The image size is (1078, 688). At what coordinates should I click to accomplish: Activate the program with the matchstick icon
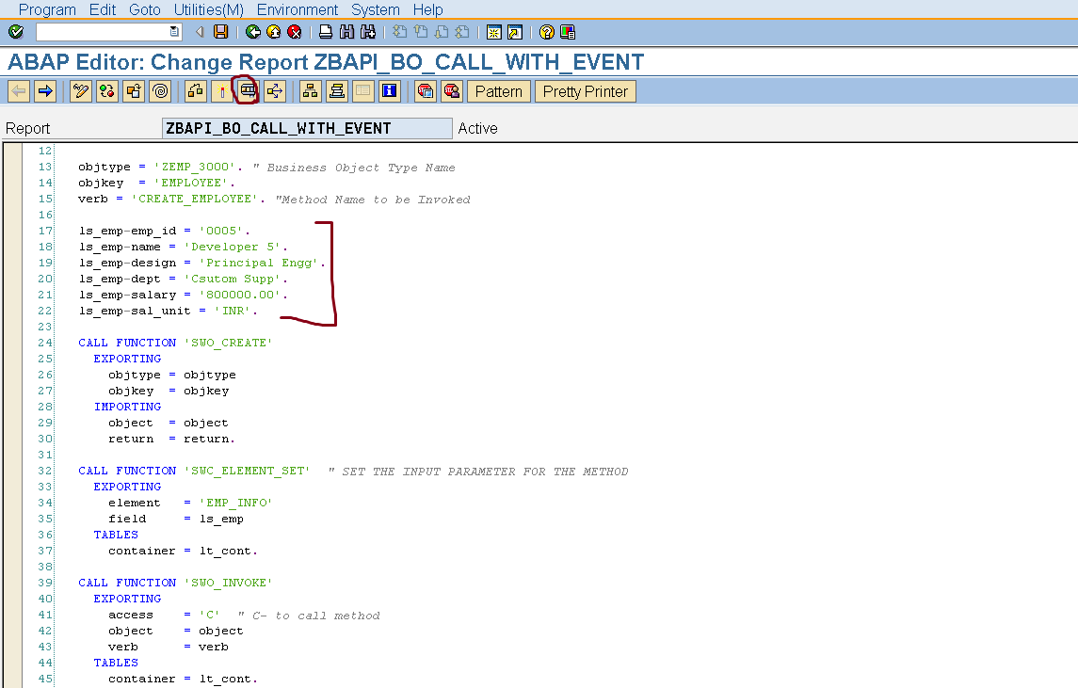(x=222, y=91)
